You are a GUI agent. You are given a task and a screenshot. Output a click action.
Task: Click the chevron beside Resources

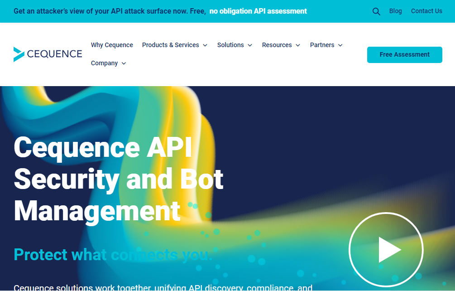pyautogui.click(x=298, y=45)
